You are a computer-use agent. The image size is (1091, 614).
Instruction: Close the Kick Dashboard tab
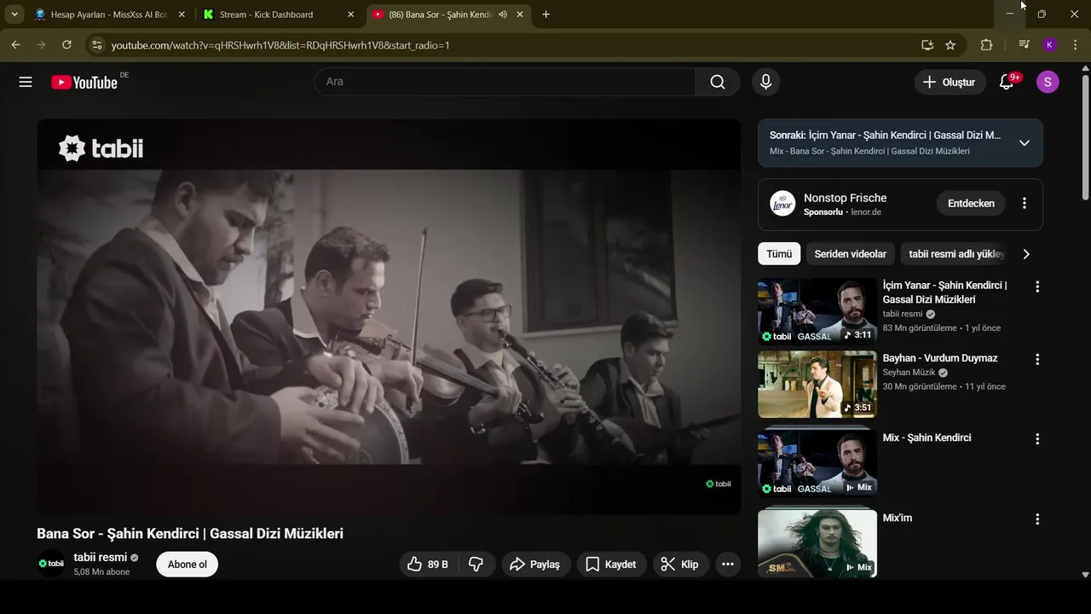pos(350,14)
